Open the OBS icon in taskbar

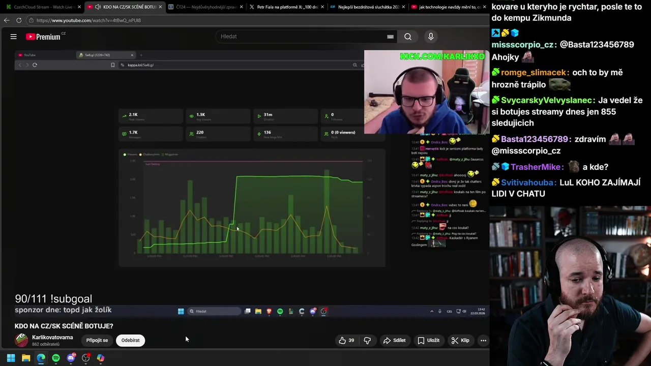tap(86, 358)
